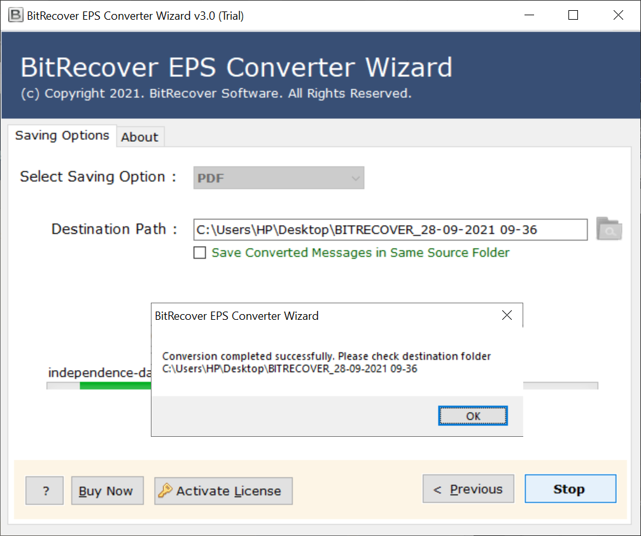Click the dialog title 'BitRecover EPS Converter Wizard'

click(237, 316)
